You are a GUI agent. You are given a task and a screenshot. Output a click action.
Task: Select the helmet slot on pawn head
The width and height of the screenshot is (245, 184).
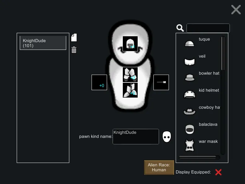(130, 44)
